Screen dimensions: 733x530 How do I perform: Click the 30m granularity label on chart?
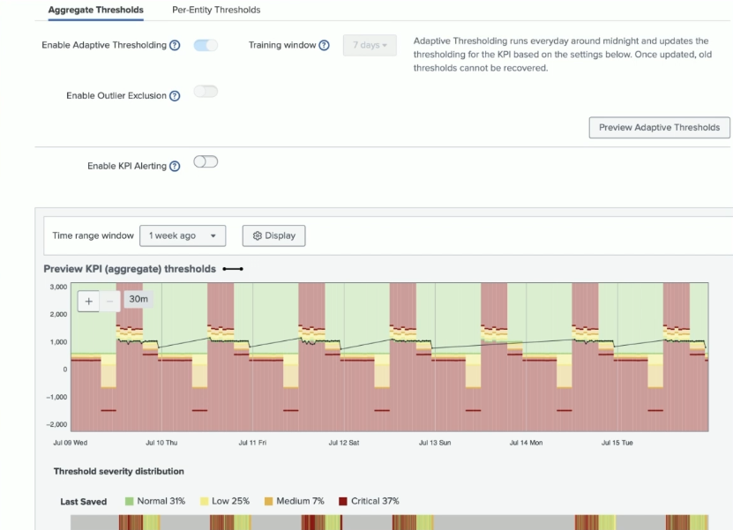tap(138, 299)
